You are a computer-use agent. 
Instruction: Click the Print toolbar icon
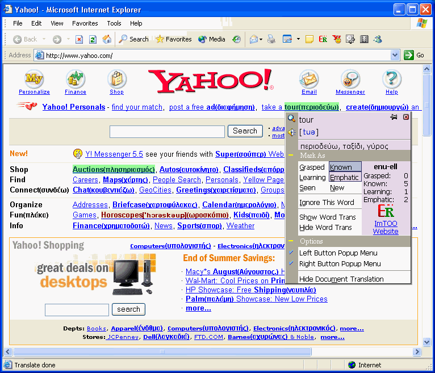(x=271, y=39)
